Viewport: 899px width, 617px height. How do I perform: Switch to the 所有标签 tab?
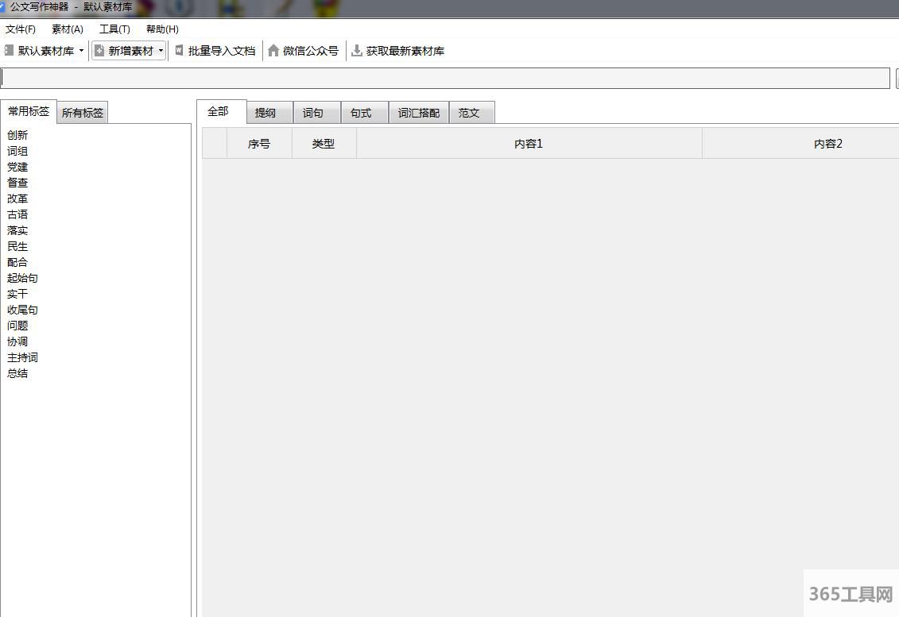point(83,113)
